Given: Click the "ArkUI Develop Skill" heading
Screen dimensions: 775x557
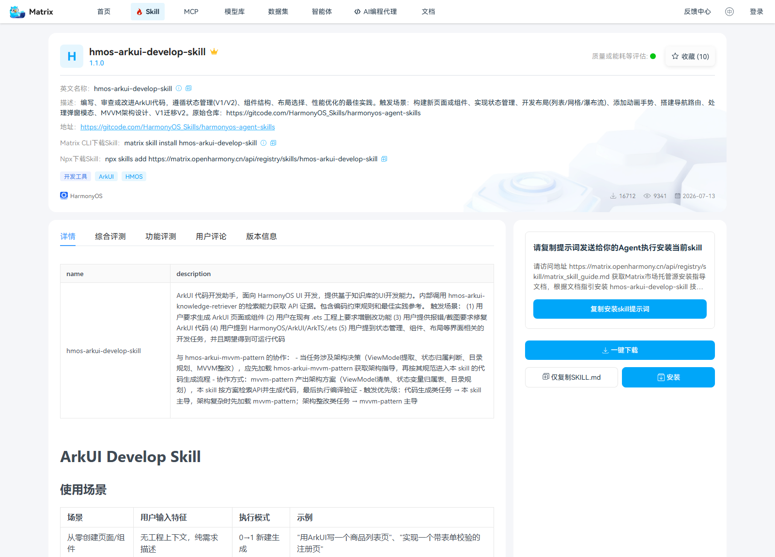Looking at the screenshot, I should click(x=130, y=457).
